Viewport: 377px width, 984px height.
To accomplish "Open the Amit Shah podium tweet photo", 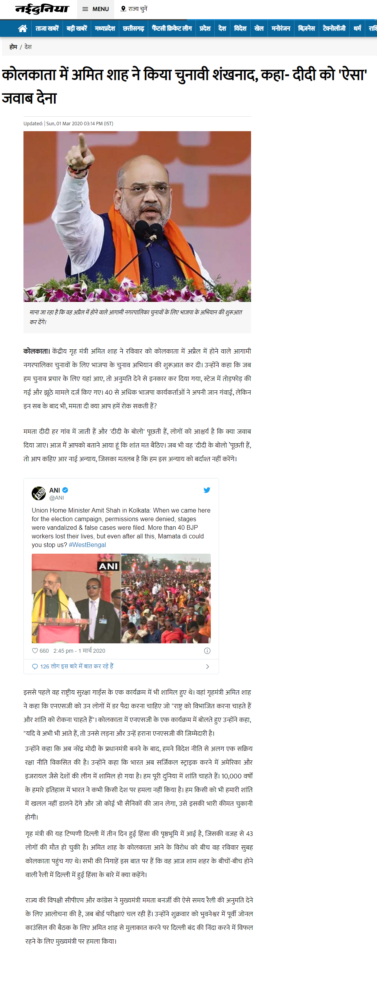I will pyautogui.click(x=76, y=598).
